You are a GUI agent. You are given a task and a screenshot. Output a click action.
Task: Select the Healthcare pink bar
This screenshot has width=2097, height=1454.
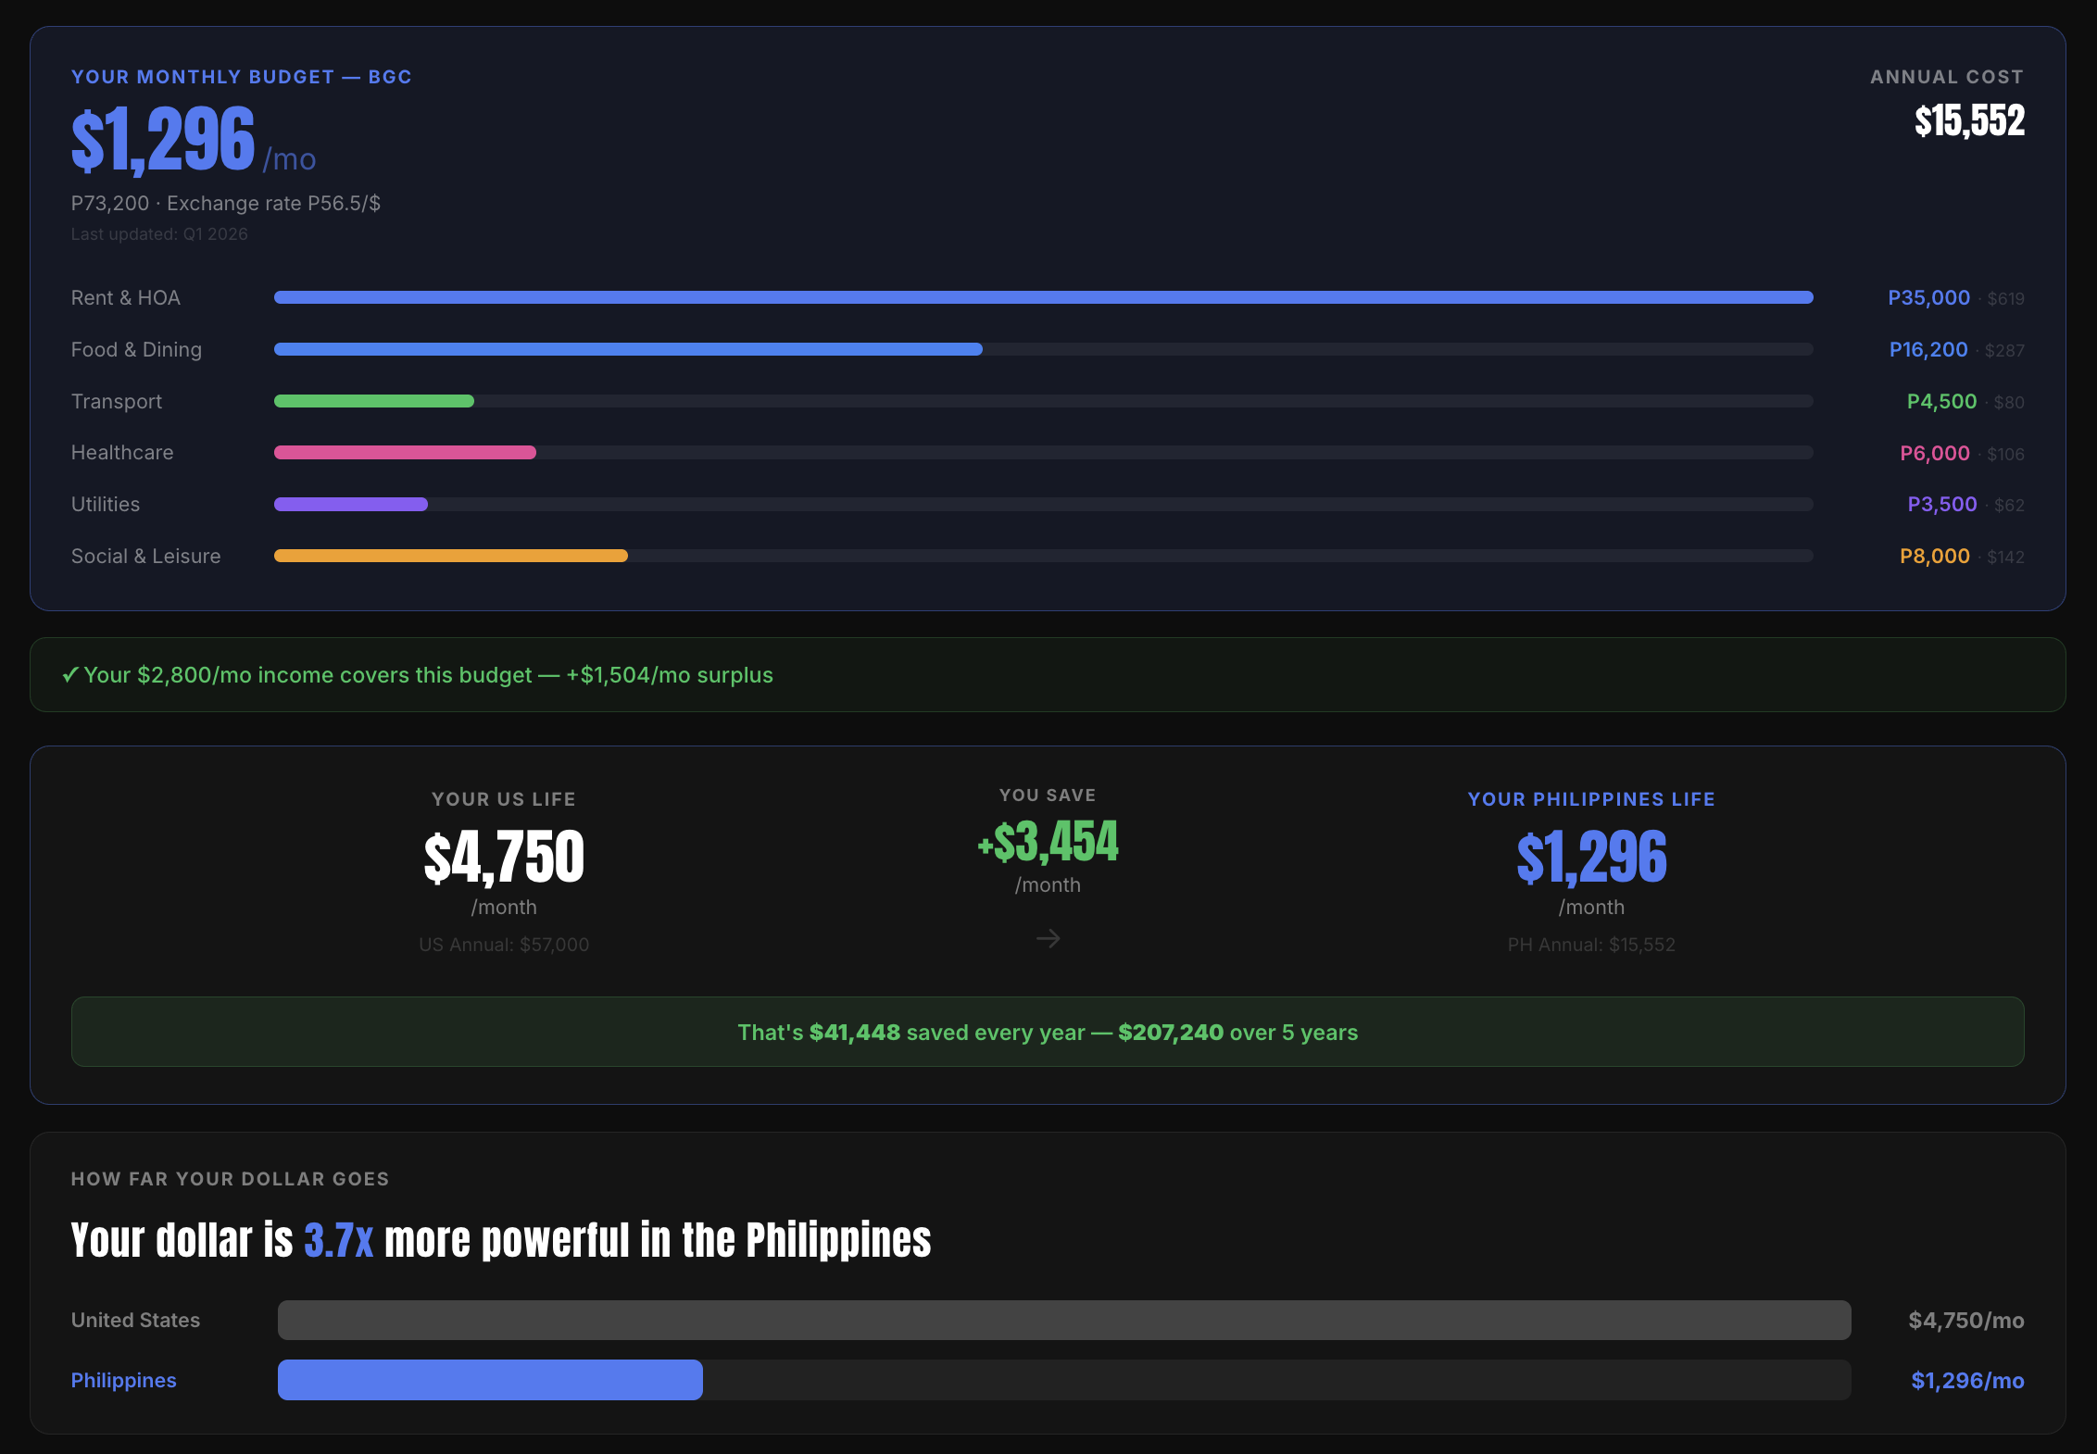[x=403, y=452]
